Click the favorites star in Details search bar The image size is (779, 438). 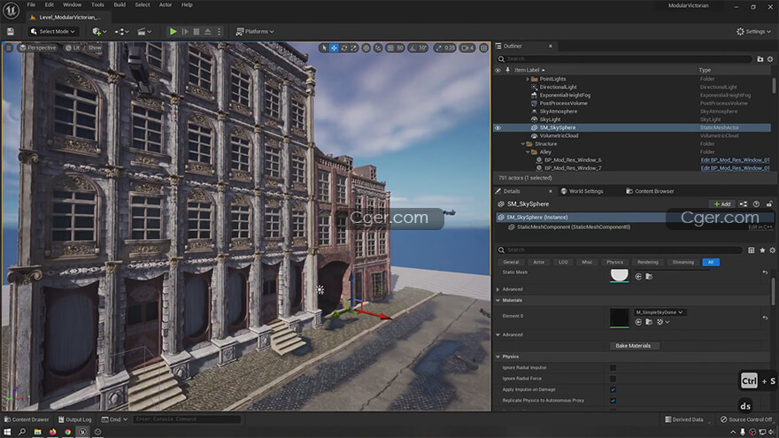[x=761, y=250]
